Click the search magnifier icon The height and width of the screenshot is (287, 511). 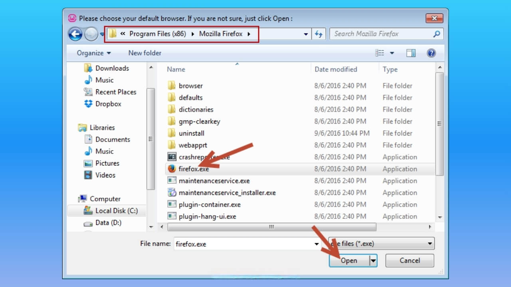(x=436, y=34)
